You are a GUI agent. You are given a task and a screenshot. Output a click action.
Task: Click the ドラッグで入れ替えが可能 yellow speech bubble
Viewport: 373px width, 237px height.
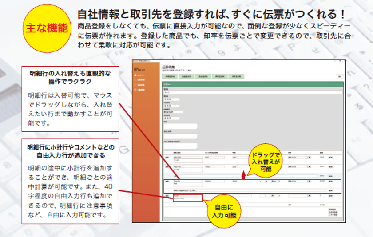265,161
